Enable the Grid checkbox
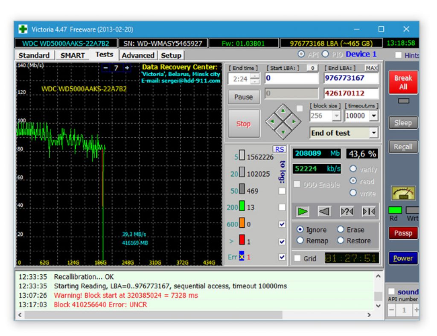Image resolution: width=437 pixels, height=336 pixels. (297, 258)
